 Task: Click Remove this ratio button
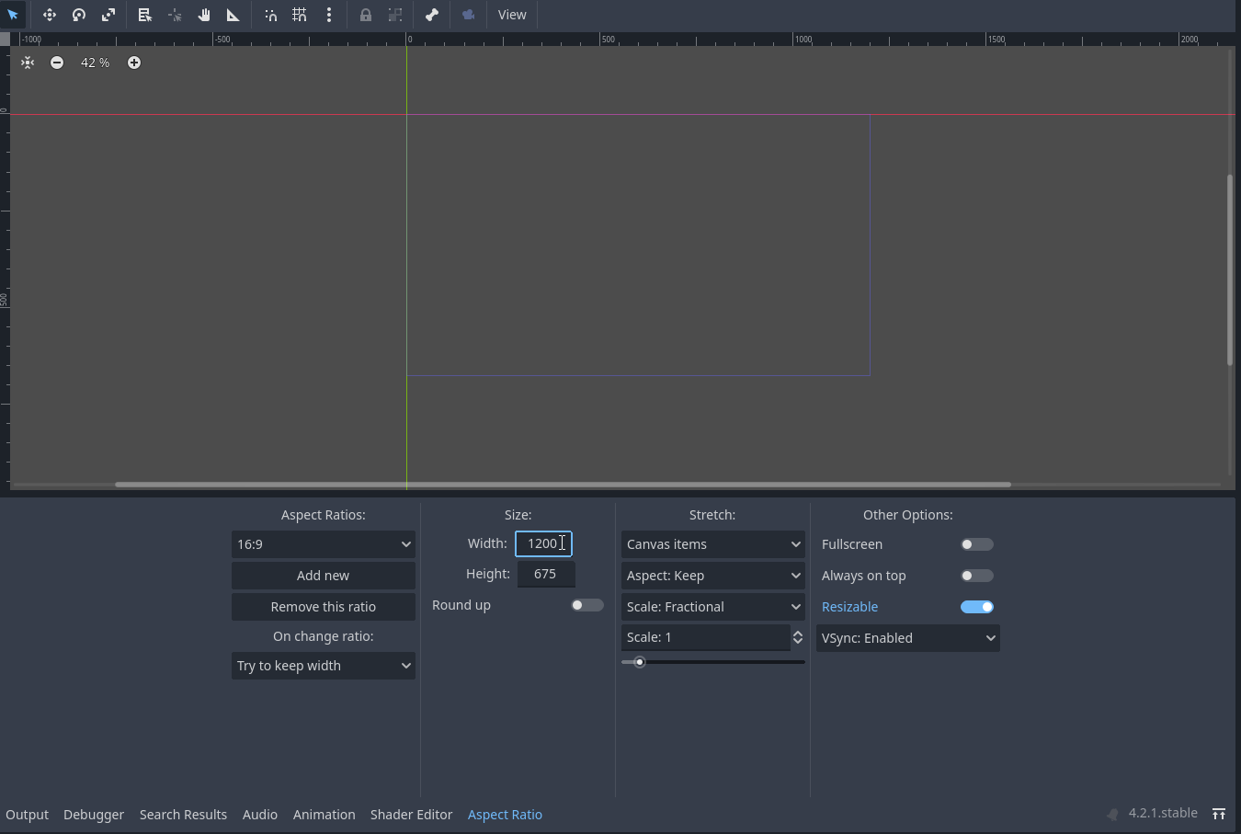click(324, 607)
